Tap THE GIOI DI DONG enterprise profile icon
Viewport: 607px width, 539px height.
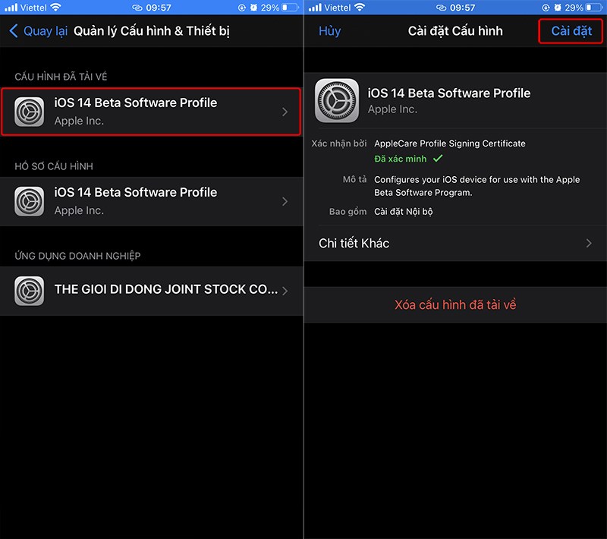pyautogui.click(x=29, y=290)
